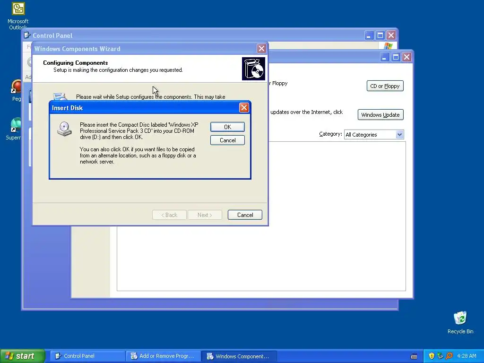This screenshot has width=484, height=363.
Task: Click the keyboard icon on taskbar
Action: [x=414, y=356]
